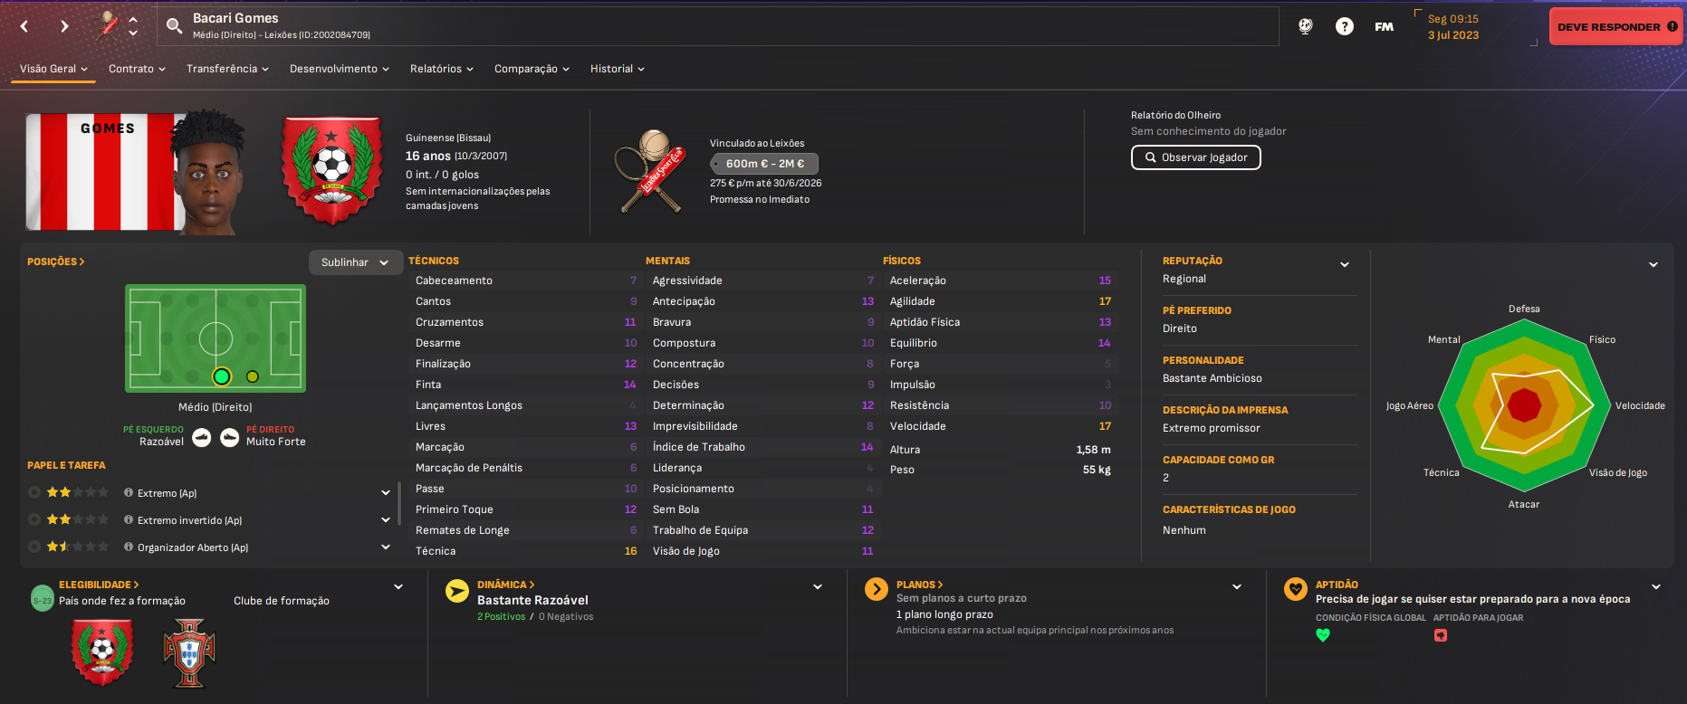Open the Visão Geral tab menu
1687x704 pixels.
point(53,69)
